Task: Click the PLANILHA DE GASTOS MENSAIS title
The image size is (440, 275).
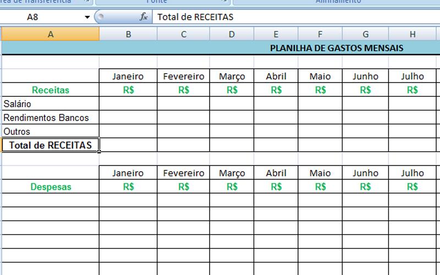Action: [x=337, y=48]
